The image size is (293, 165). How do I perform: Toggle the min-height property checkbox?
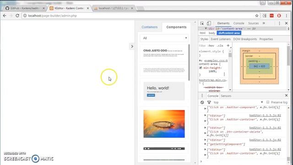tap(201, 68)
